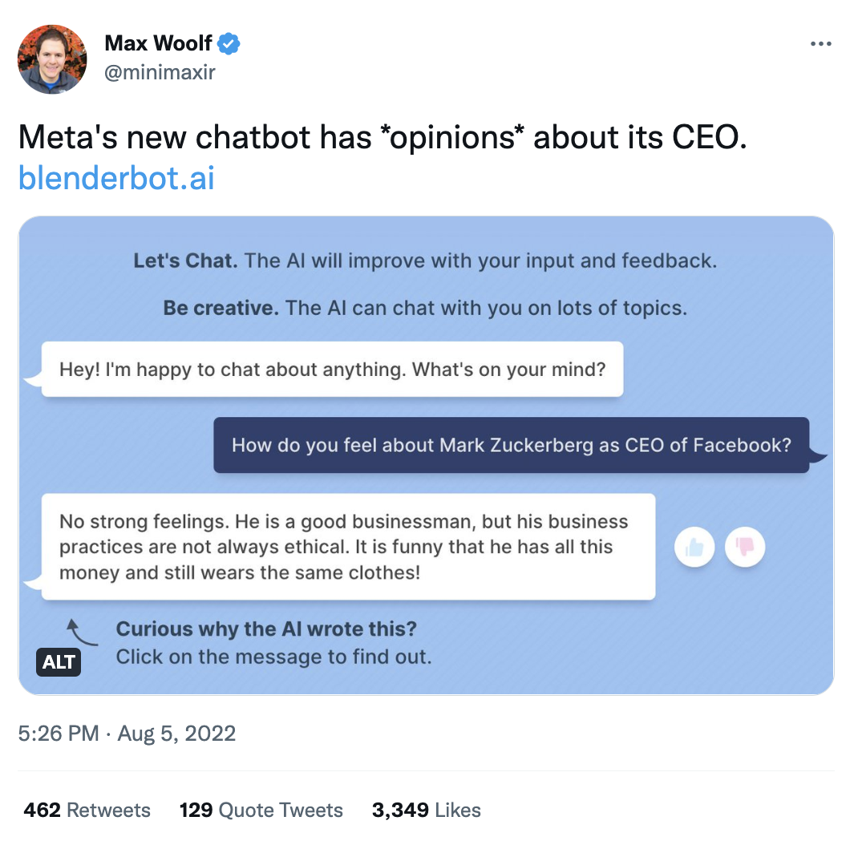Image resolution: width=850 pixels, height=845 pixels.
Task: Click Max Woolf's profile avatar
Action: coord(52,59)
